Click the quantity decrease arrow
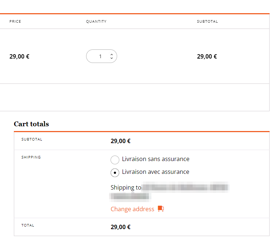Viewport: 274px width, 239px height. click(112, 58)
